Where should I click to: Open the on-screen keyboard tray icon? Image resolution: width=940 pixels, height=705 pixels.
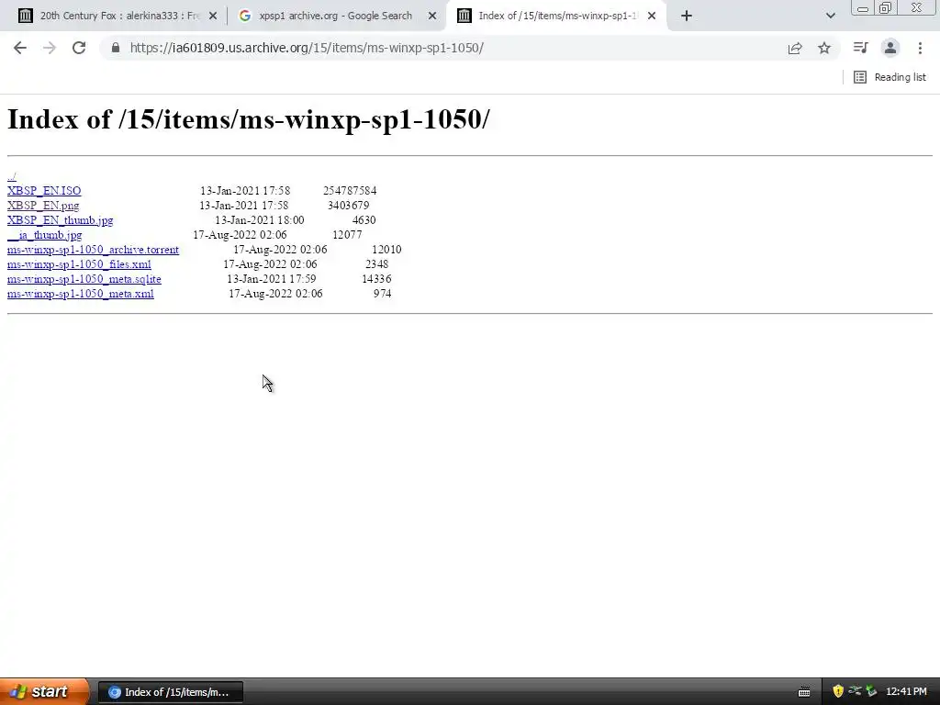(804, 692)
